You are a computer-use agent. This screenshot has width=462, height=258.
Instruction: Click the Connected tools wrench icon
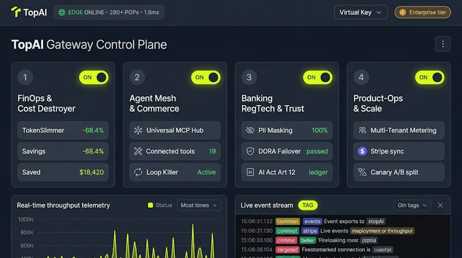(138, 151)
